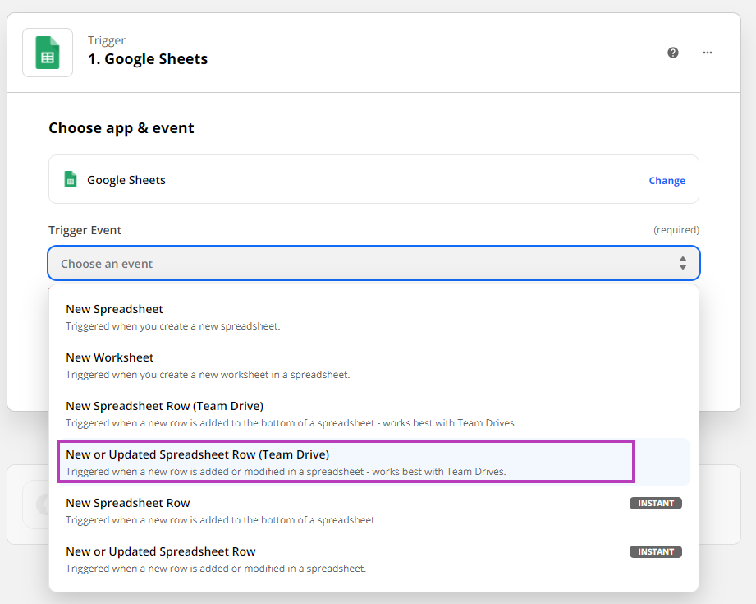Click 'Triggered when you create a new spreadsheet.' description
Image resolution: width=756 pixels, height=604 pixels.
click(172, 326)
